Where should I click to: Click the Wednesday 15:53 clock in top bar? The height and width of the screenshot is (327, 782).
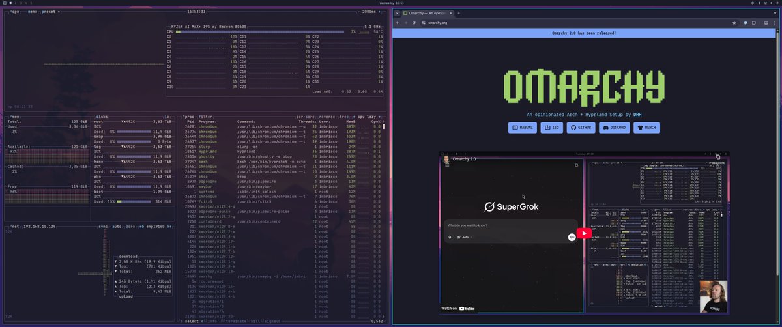tap(391, 3)
